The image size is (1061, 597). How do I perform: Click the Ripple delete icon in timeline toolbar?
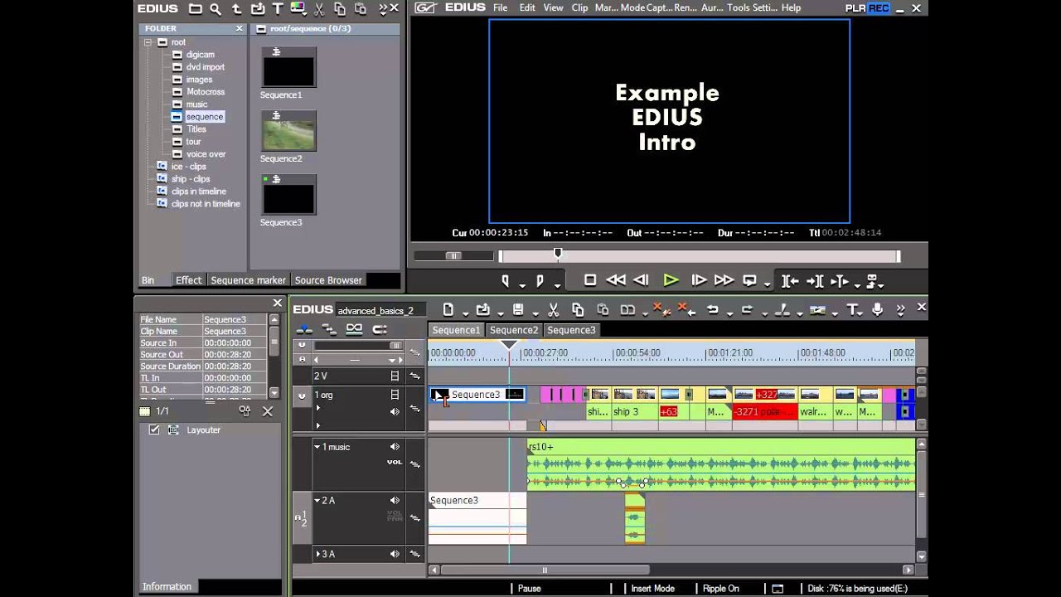(686, 310)
